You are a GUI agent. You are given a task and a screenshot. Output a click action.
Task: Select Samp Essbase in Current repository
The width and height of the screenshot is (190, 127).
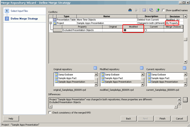point(159,75)
